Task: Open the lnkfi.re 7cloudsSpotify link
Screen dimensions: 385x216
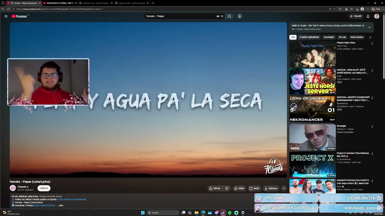Action: 72,199
